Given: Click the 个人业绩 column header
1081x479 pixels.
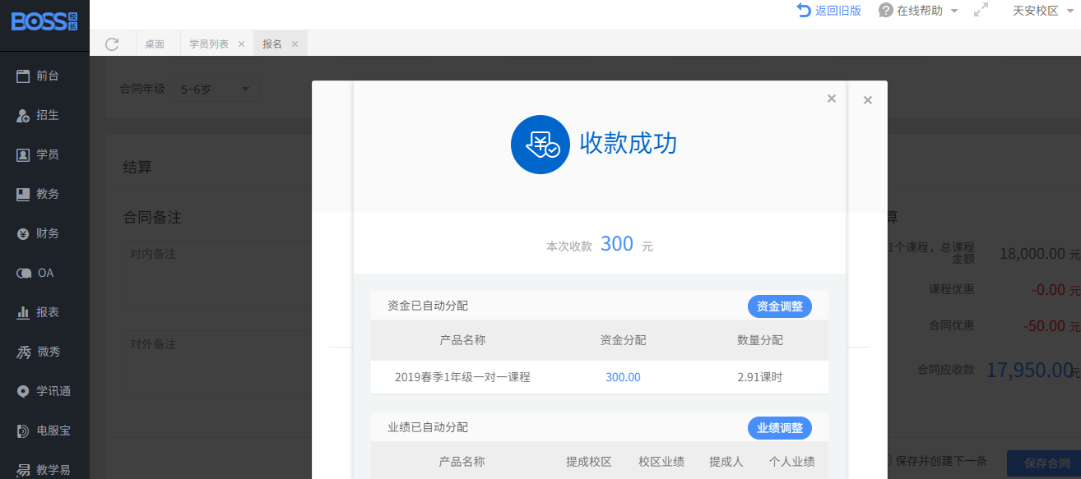Looking at the screenshot, I should pyautogui.click(x=791, y=462).
